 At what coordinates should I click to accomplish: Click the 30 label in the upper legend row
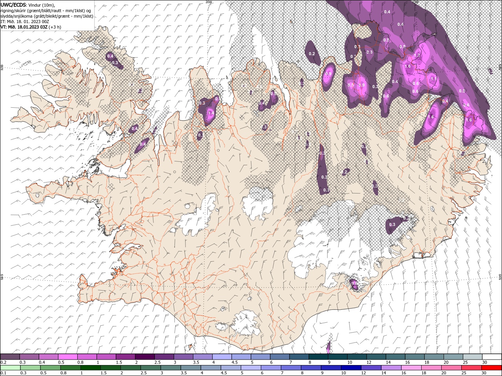click(485, 362)
